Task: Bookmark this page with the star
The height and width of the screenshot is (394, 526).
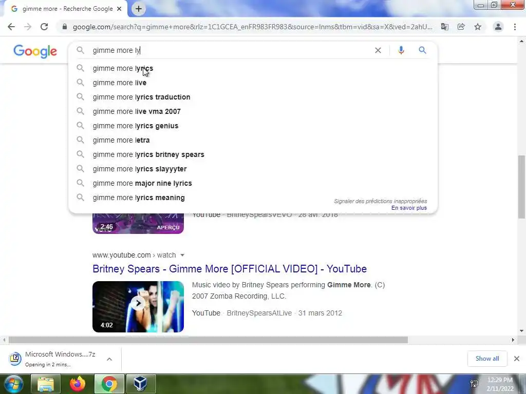Action: pyautogui.click(x=478, y=27)
